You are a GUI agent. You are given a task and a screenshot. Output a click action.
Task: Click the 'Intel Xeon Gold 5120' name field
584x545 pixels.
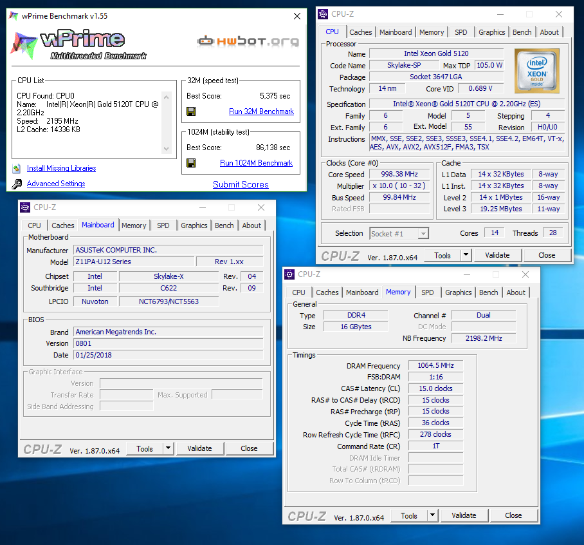[436, 53]
